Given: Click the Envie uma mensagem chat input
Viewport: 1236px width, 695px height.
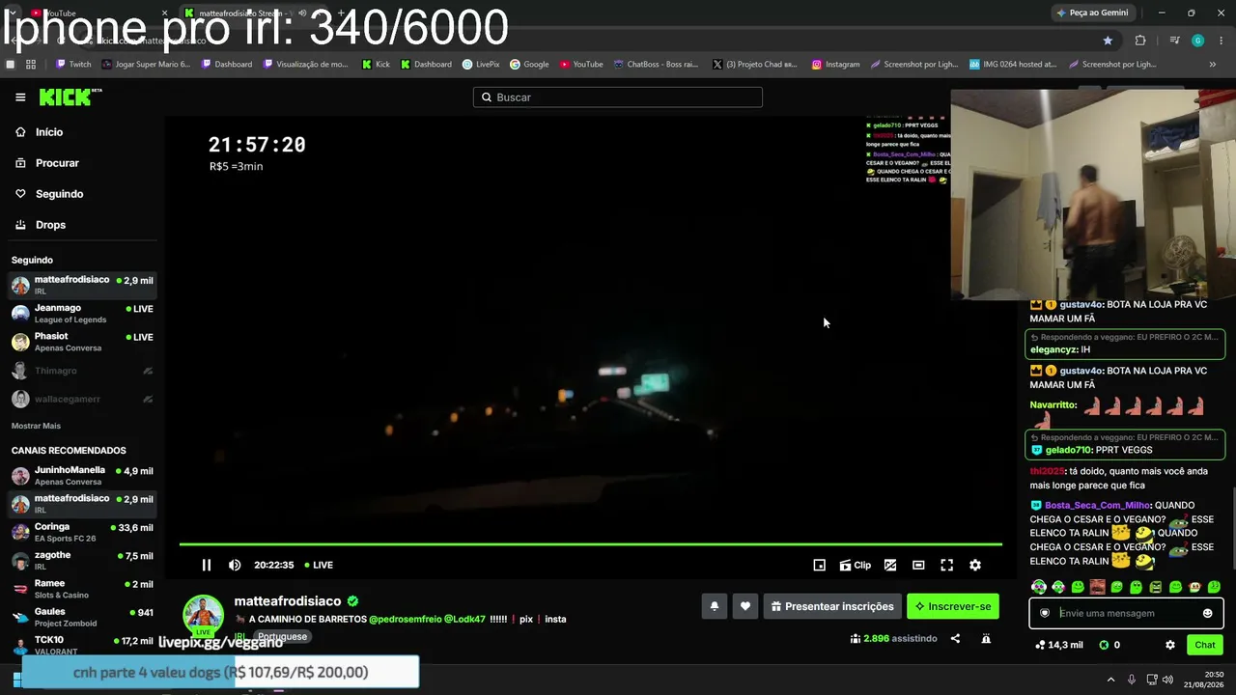Looking at the screenshot, I should click(1126, 613).
